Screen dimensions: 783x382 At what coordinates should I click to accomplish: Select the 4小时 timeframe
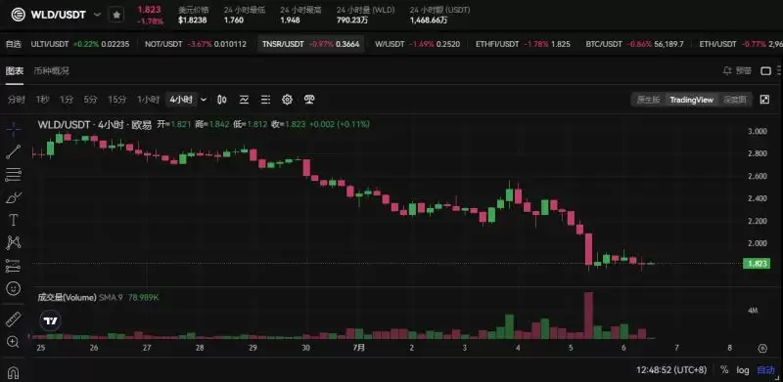point(181,100)
